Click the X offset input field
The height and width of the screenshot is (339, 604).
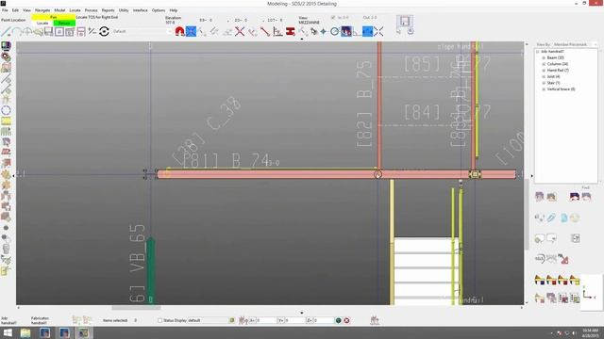pos(266,320)
